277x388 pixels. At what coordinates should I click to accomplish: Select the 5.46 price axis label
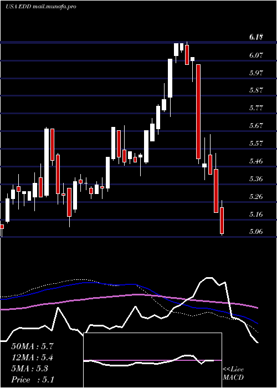pos(256,161)
